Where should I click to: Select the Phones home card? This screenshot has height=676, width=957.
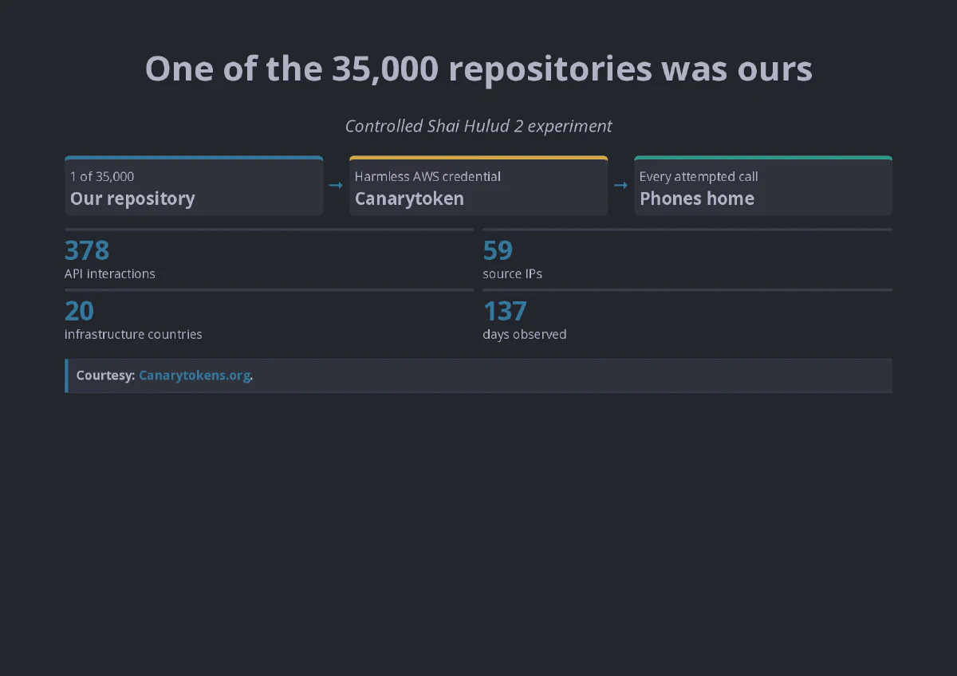pyautogui.click(x=763, y=186)
